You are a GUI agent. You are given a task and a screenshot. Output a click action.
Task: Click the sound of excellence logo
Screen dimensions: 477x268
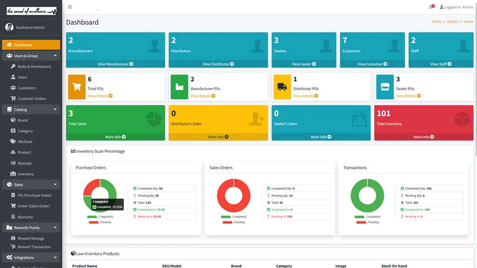point(31,11)
